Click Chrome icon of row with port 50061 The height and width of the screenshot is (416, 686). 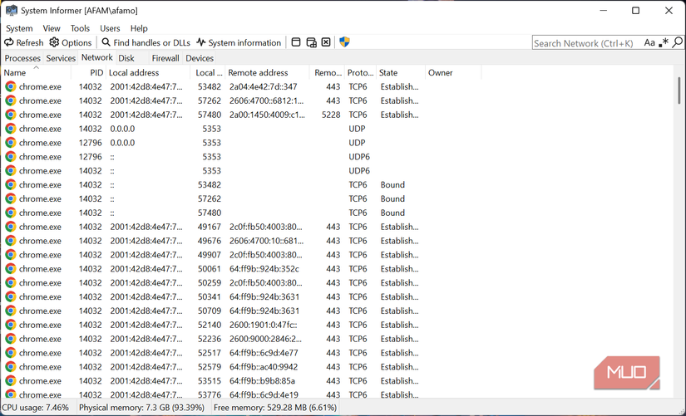click(x=11, y=269)
